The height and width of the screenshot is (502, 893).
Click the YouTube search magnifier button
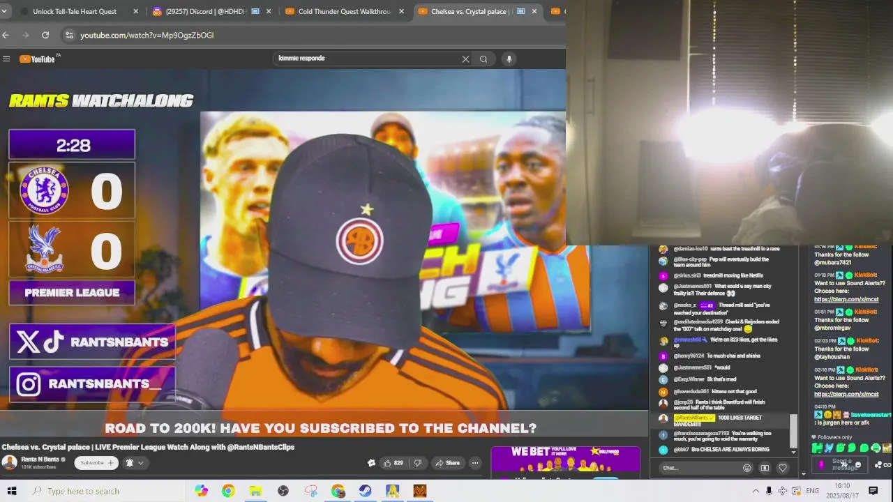(x=483, y=59)
